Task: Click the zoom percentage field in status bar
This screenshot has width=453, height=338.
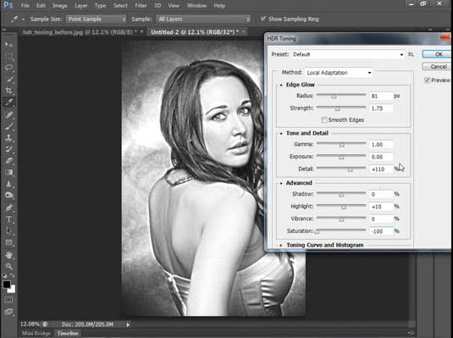Action: click(30, 324)
